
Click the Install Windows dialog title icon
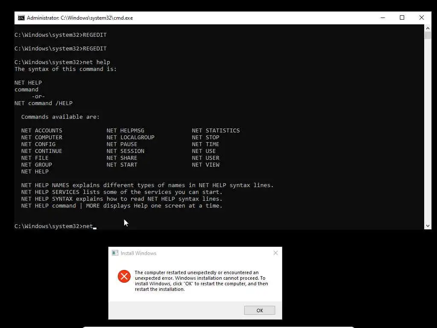point(115,253)
